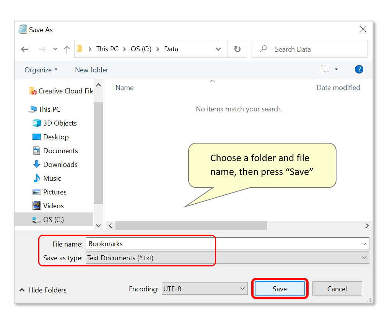Sort by Name column header
Image resolution: width=387 pixels, height=325 pixels.
(x=124, y=88)
